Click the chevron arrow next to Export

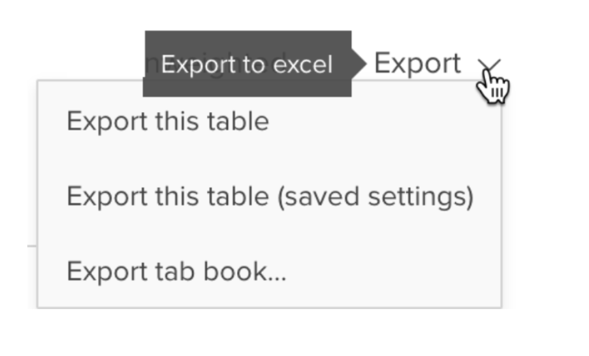(x=489, y=65)
